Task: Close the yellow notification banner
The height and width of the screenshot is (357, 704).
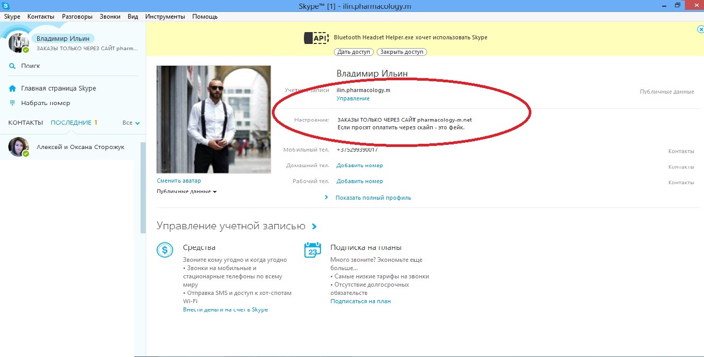Action: click(700, 30)
